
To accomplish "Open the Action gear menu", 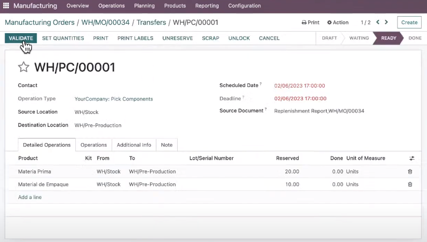I will 338,23.
